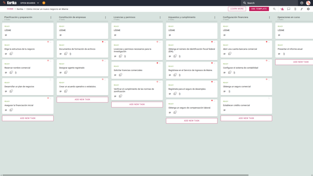Image resolution: width=313 pixels, height=176 pixels.
Task: Open the highlight tool icon
Action: (302, 9)
